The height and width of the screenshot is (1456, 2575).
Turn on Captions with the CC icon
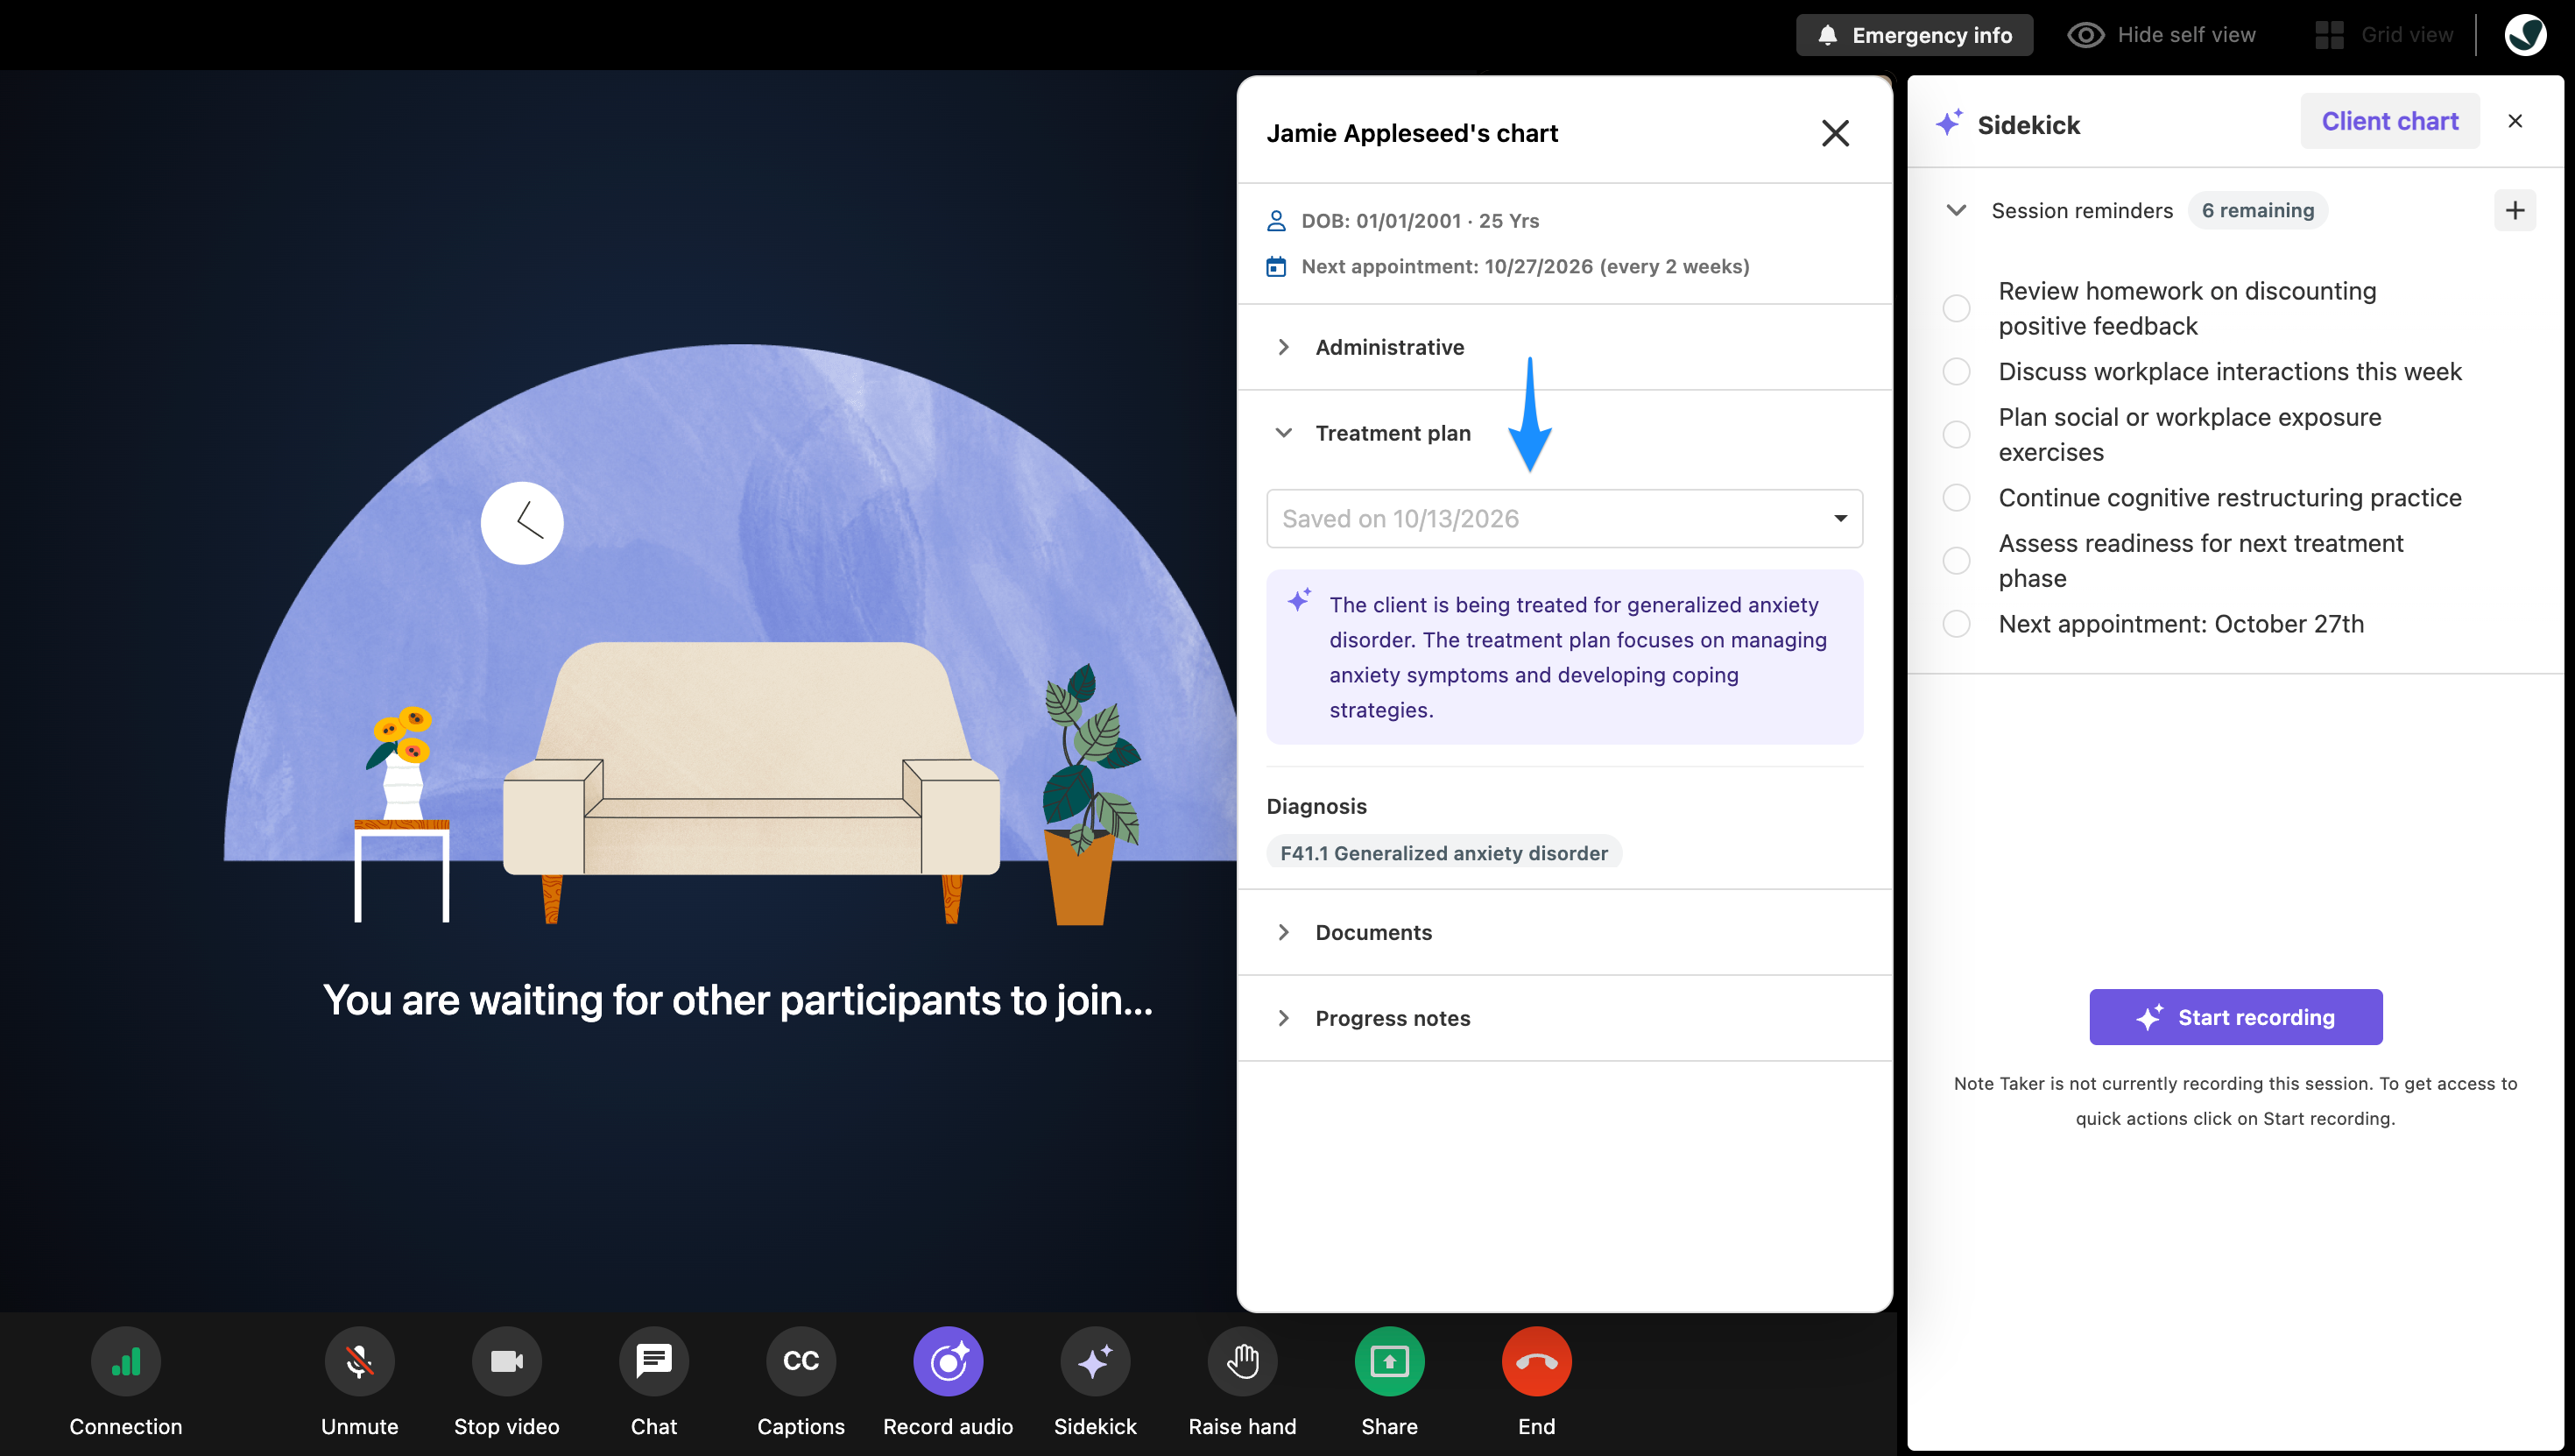point(801,1361)
